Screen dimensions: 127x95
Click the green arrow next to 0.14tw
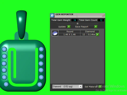click(97, 35)
